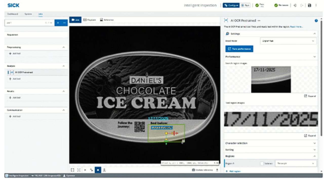
Task: Open the three-dot menu in the header
Action: (x=316, y=5)
